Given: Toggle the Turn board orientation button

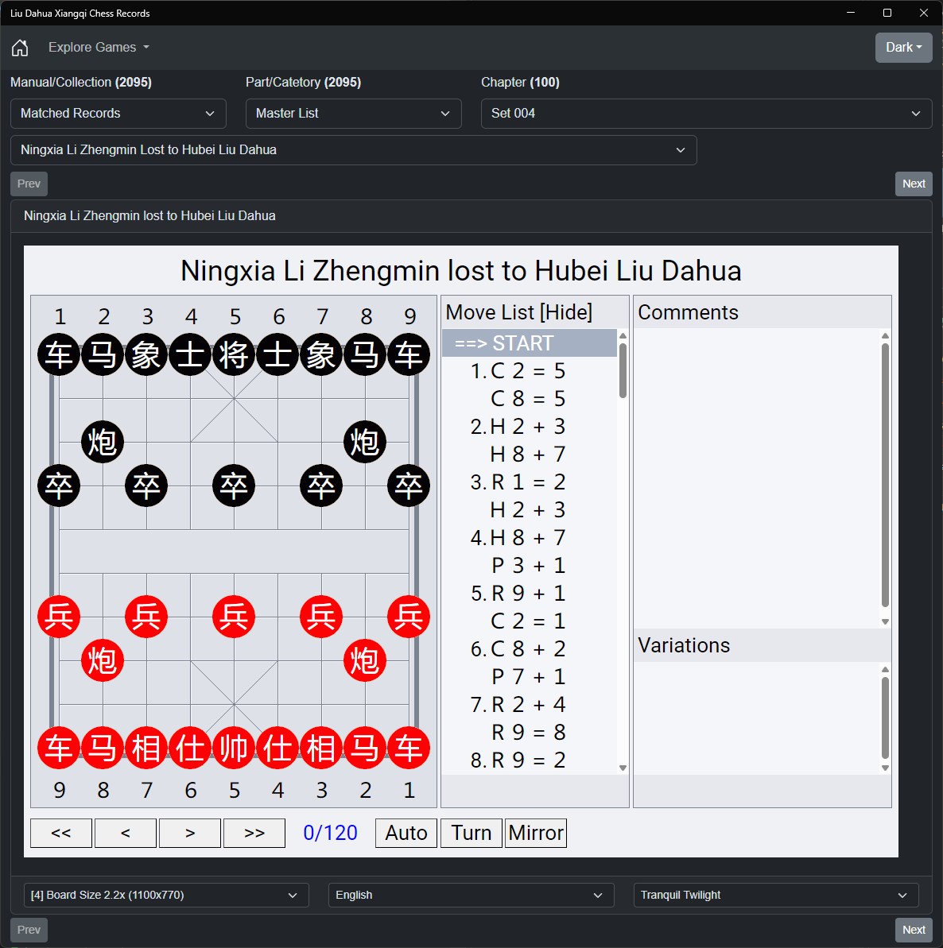Looking at the screenshot, I should [471, 833].
